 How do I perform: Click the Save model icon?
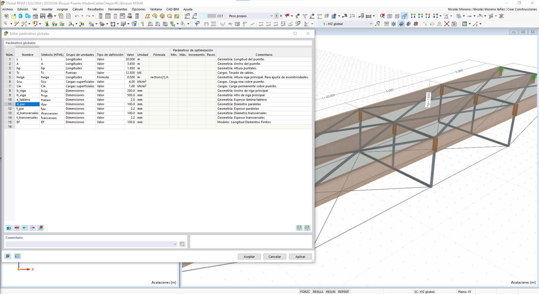pyautogui.click(x=42, y=16)
